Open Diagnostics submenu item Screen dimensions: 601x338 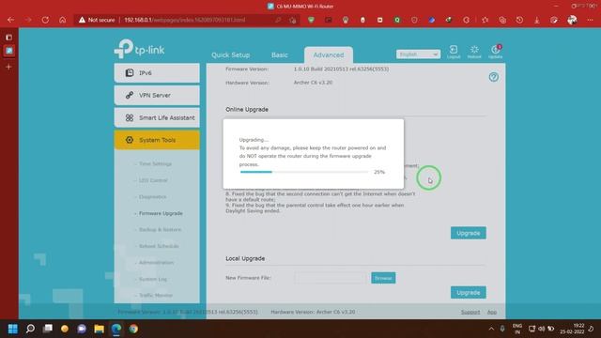[x=152, y=196]
